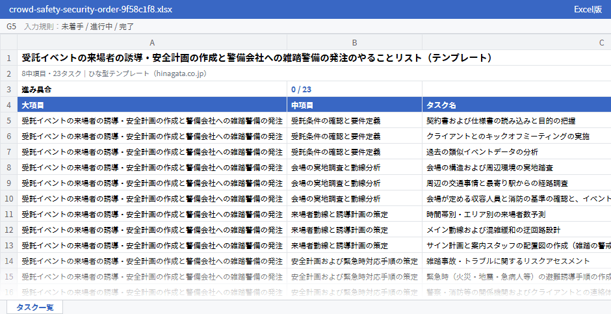Select 会場の実地調査と動線分析 in row 10

[x=354, y=199]
